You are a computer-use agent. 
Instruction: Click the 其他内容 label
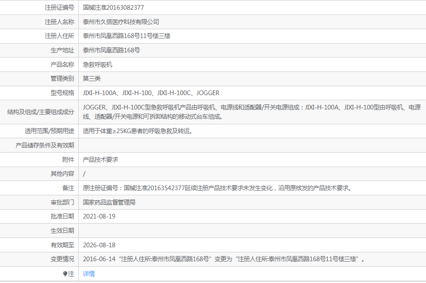tap(62, 174)
